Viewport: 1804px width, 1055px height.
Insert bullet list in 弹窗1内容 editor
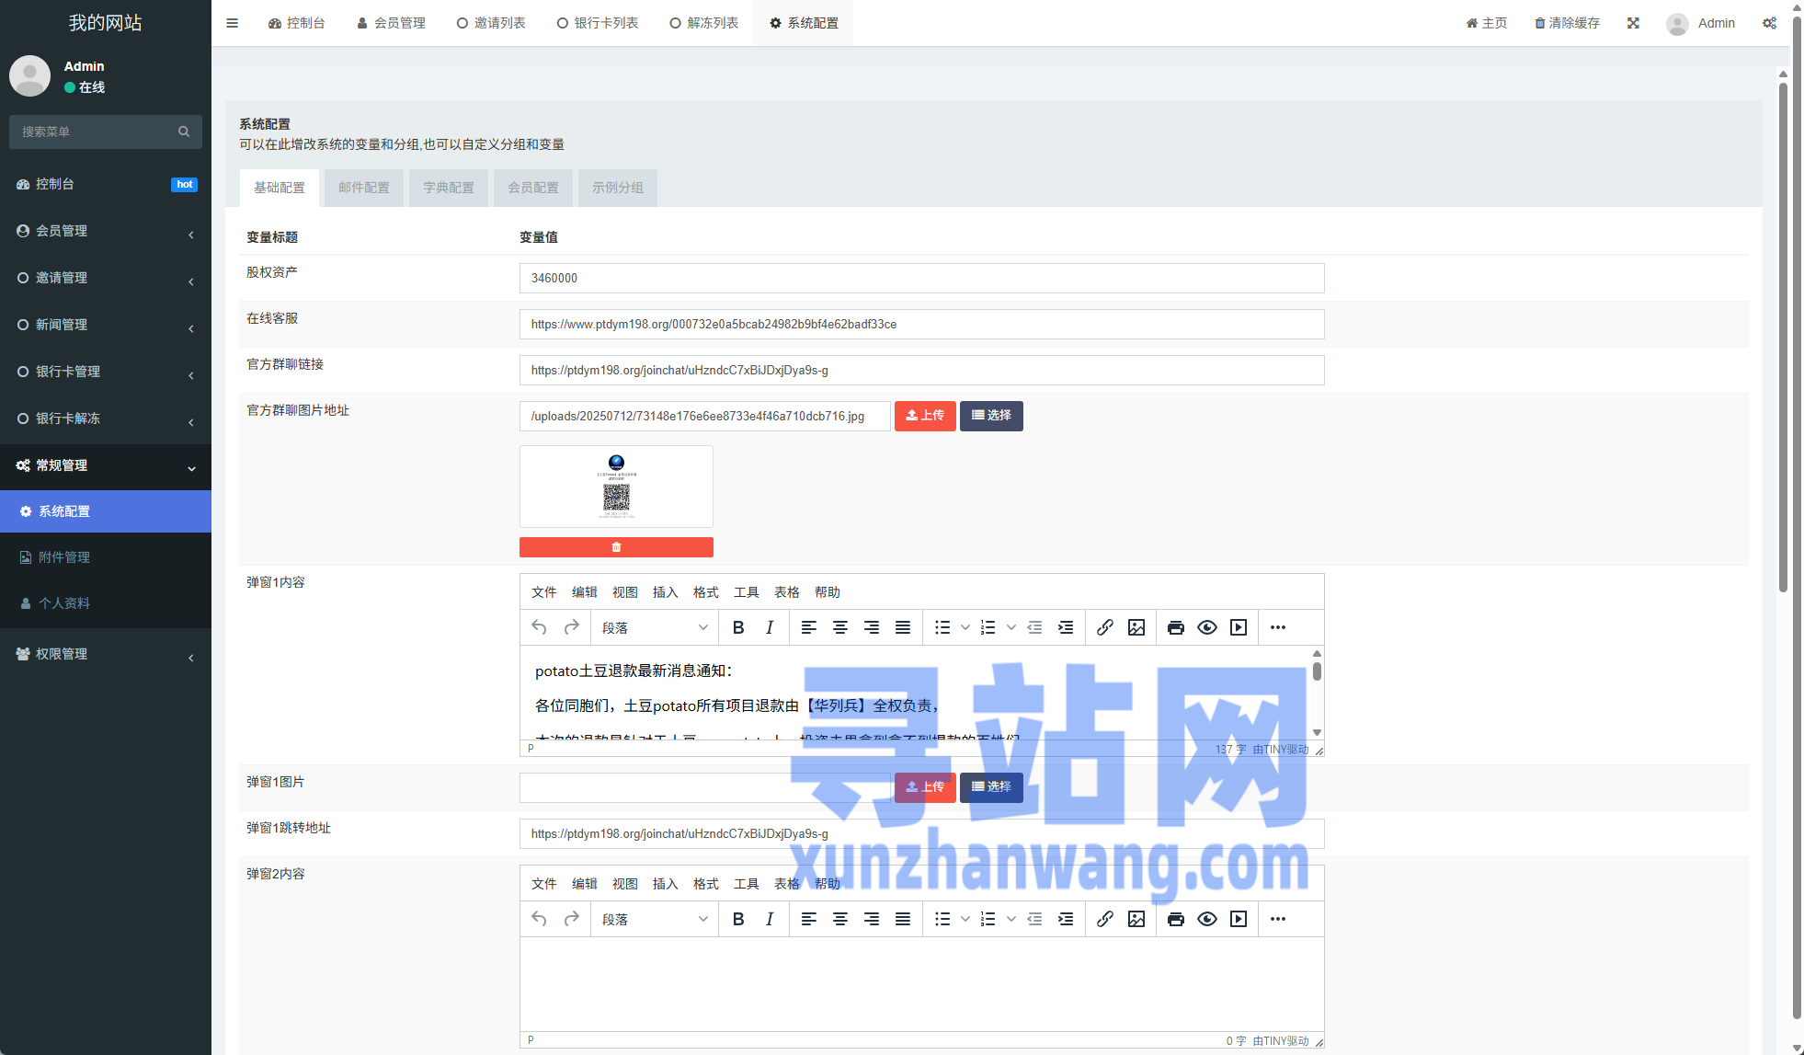pyautogui.click(x=942, y=627)
